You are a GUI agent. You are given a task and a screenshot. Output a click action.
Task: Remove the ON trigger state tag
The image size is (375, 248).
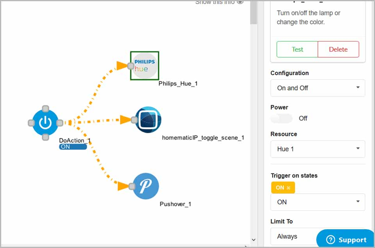point(288,188)
